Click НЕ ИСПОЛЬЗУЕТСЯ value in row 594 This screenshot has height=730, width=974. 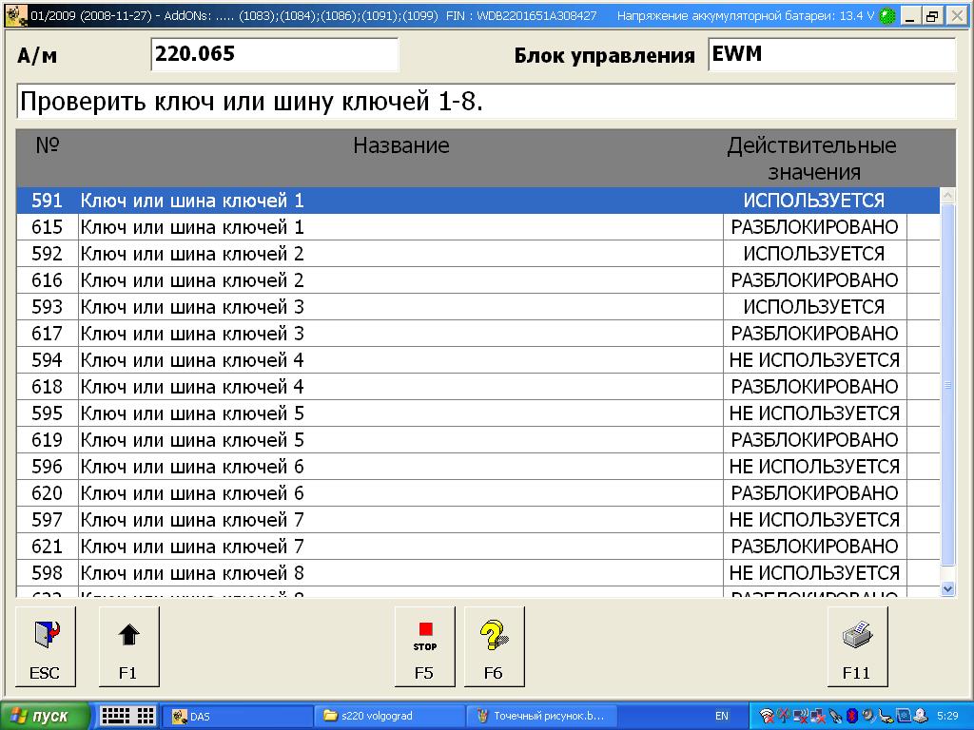[814, 360]
